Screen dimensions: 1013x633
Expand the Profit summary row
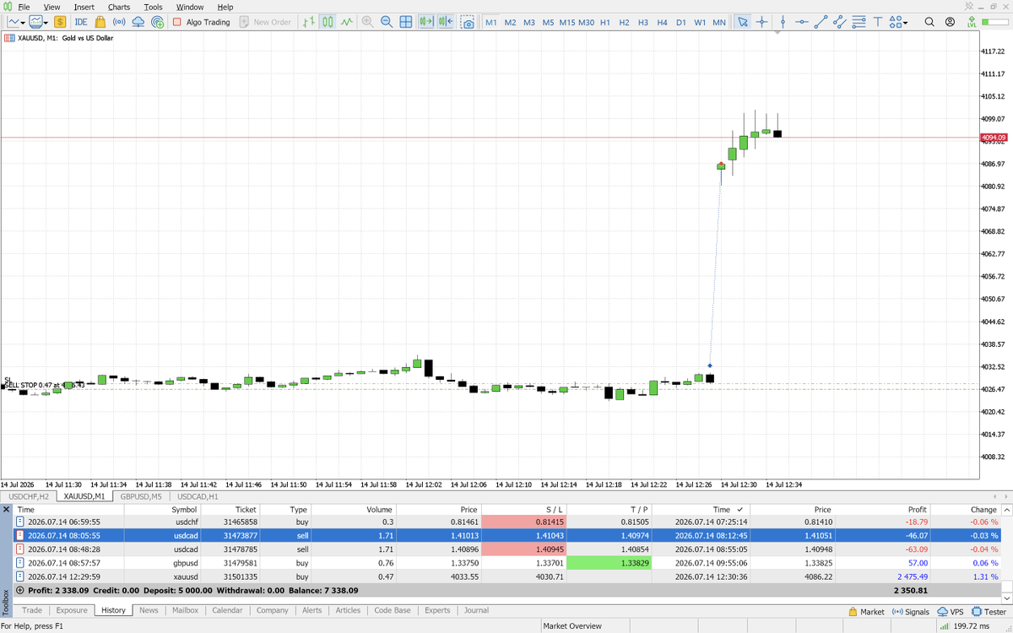(x=20, y=591)
